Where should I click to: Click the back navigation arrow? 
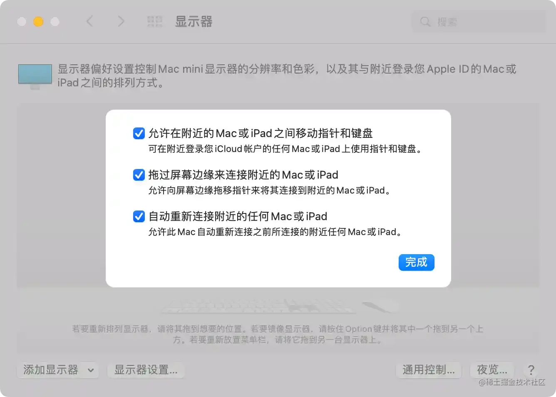point(89,21)
